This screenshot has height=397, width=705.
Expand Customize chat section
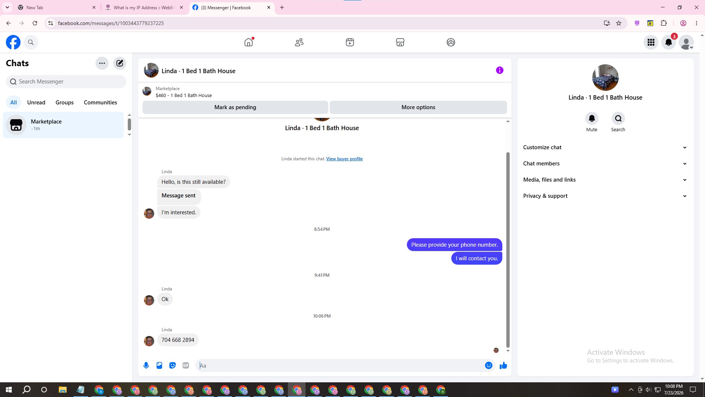605,147
